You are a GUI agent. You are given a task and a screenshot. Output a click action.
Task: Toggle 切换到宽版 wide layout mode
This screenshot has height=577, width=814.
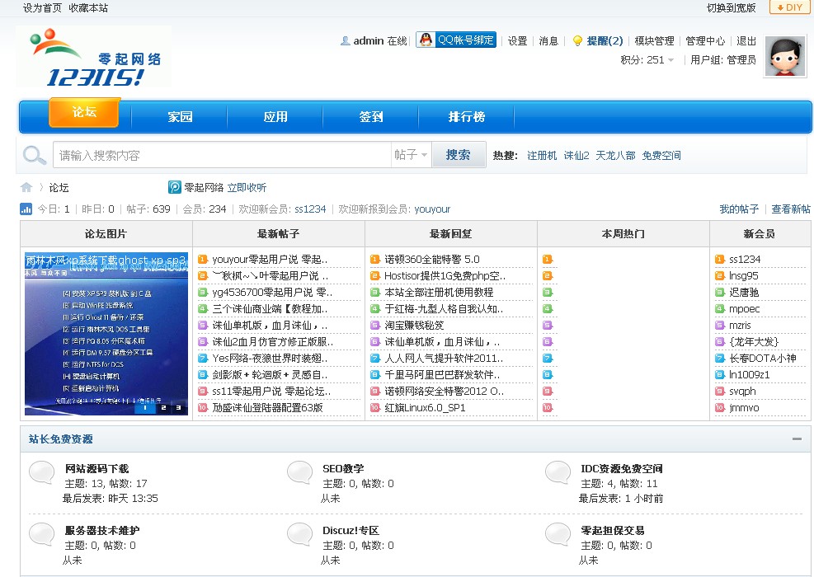pyautogui.click(x=729, y=7)
